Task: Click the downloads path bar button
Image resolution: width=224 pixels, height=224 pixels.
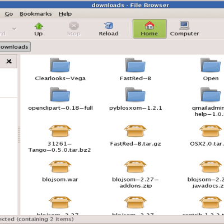Action: point(15,46)
